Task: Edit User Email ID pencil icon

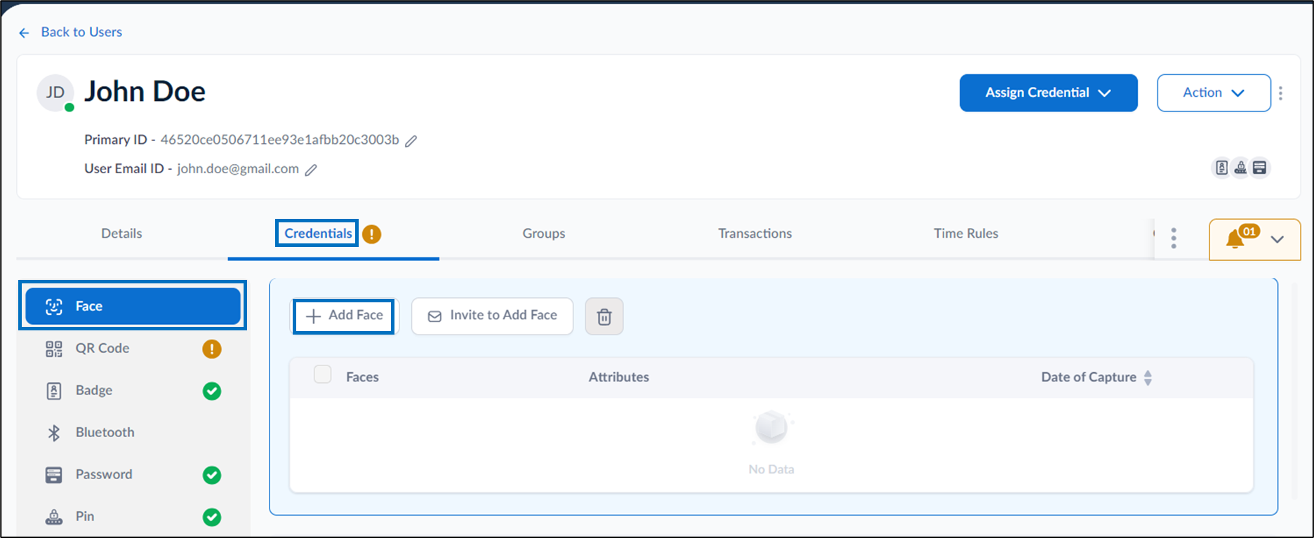Action: click(x=311, y=170)
